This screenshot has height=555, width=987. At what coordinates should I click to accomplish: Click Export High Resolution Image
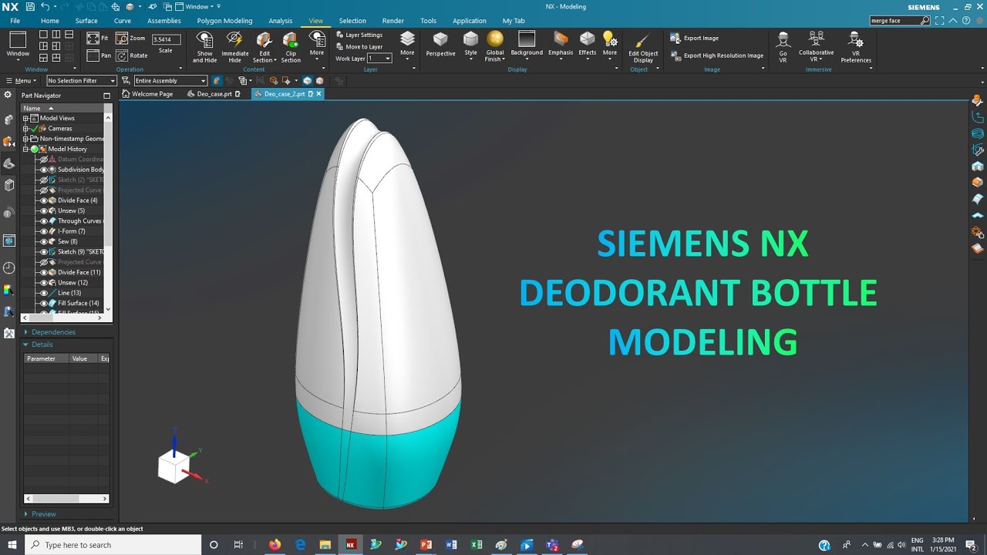coord(716,55)
